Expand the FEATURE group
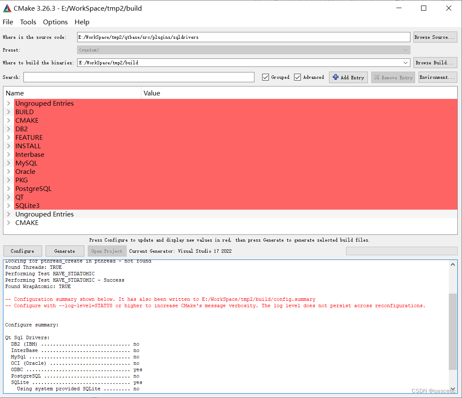The height and width of the screenshot is (398, 462). (x=9, y=138)
